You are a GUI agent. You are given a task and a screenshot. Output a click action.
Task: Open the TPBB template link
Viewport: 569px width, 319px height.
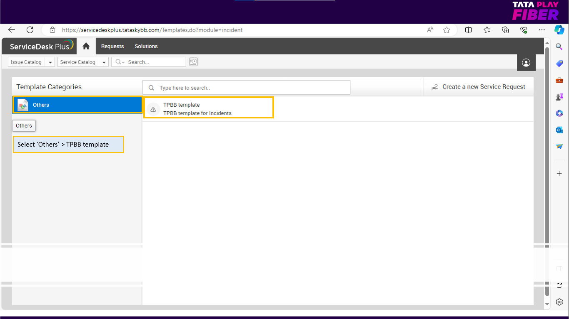(182, 105)
